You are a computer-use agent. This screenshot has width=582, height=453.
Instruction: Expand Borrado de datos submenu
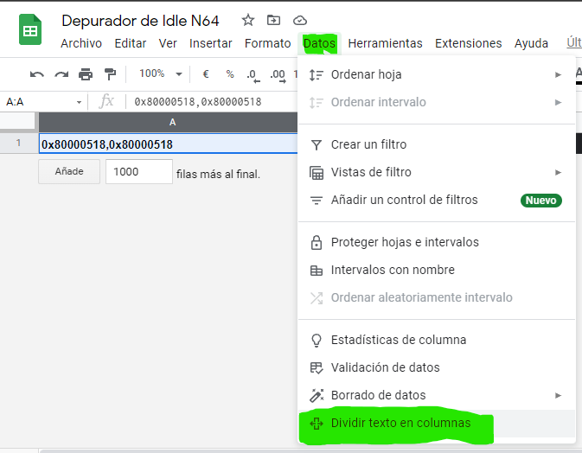tap(437, 395)
